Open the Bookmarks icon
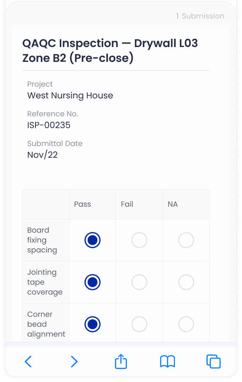 pos(167,361)
